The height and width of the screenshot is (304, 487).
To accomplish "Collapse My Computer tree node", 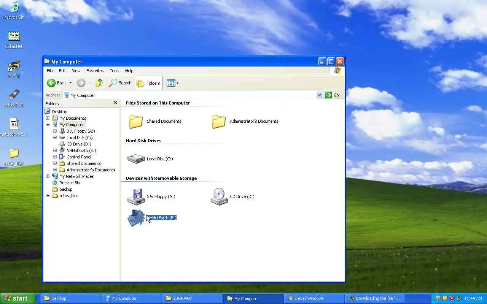I will [48, 125].
